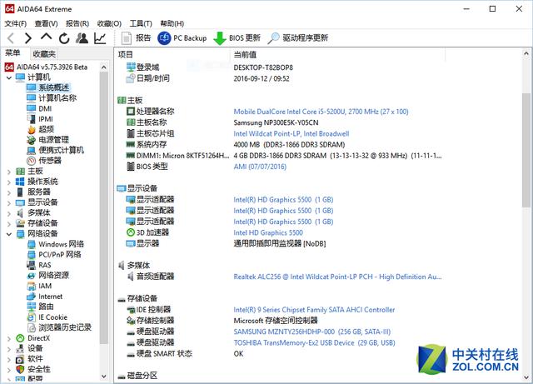Open SAMSUNG MZNTY256HDHP-000 drive link
The height and width of the screenshot is (384, 533).
click(x=312, y=332)
